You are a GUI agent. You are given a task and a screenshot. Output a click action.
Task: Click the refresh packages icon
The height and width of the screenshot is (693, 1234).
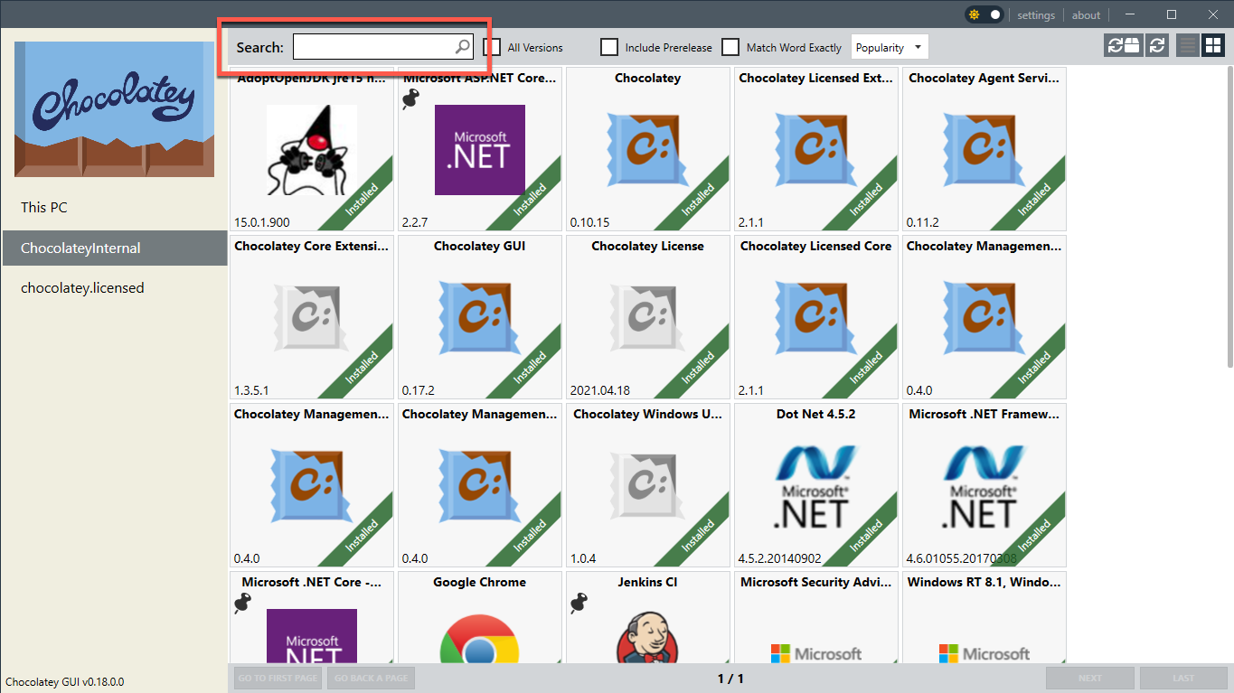point(1157,46)
